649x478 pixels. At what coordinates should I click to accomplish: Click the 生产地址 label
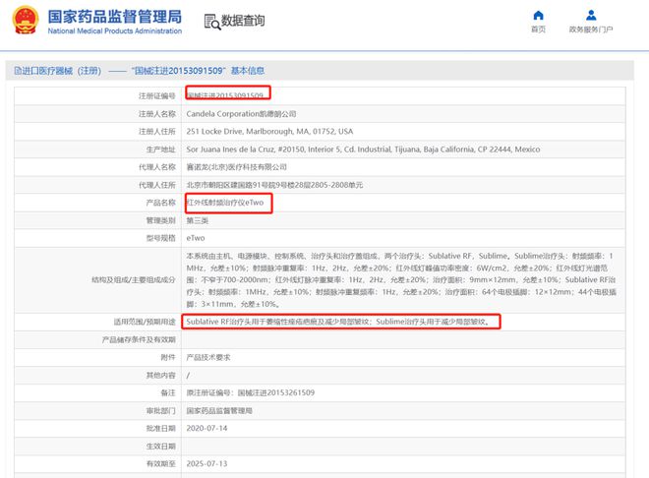click(x=160, y=149)
